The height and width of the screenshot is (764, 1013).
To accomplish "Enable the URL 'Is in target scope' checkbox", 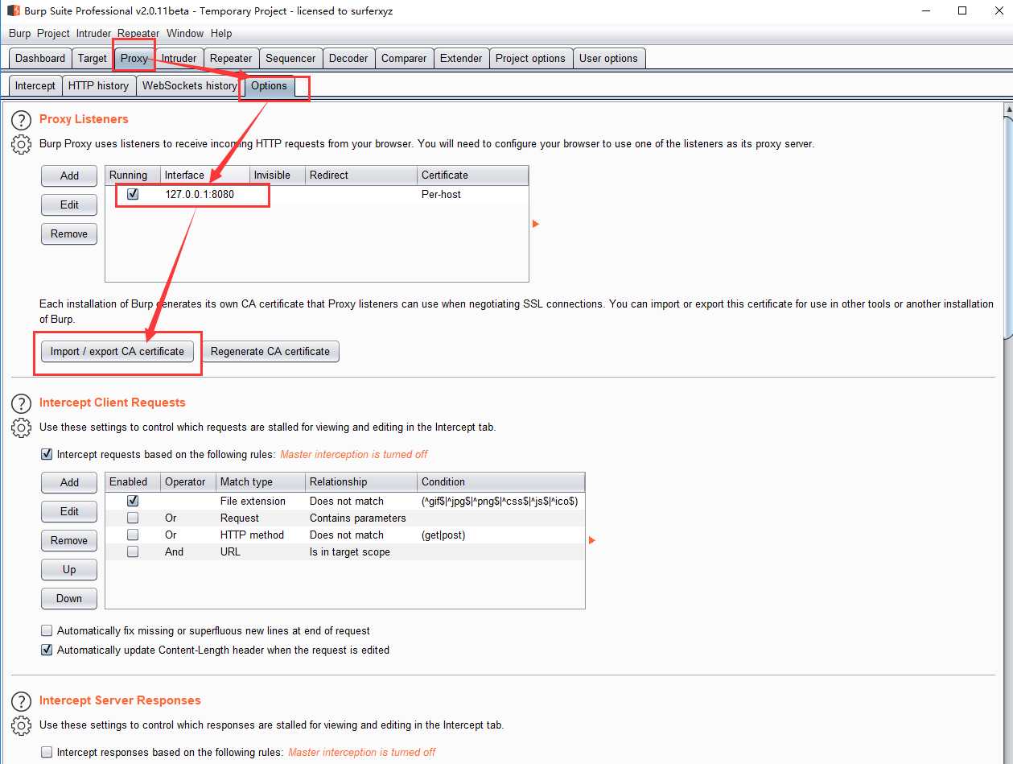I will pos(133,551).
